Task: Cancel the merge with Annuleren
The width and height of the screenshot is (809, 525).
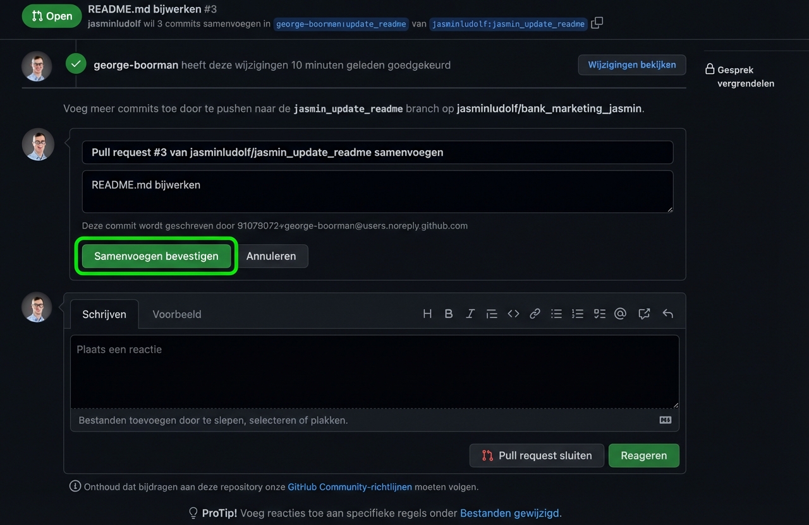Action: (271, 256)
